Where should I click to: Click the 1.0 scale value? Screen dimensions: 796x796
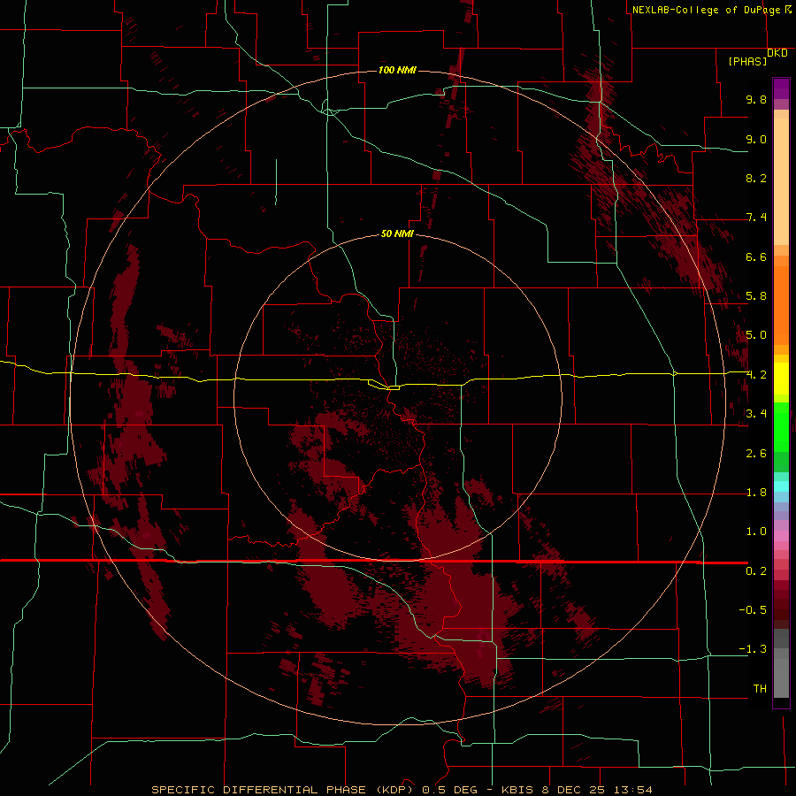[x=756, y=532]
